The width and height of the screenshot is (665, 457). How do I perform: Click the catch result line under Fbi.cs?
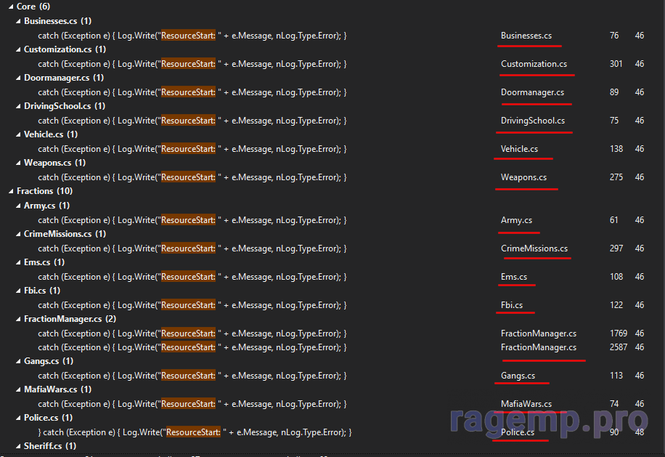pyautogui.click(x=192, y=305)
